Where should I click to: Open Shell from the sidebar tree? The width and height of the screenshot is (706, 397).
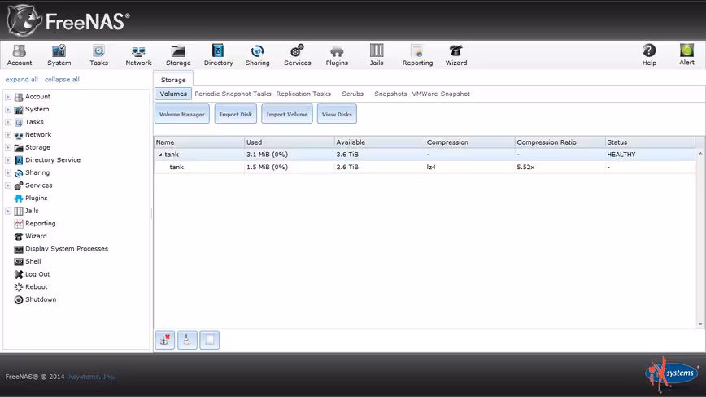33,261
